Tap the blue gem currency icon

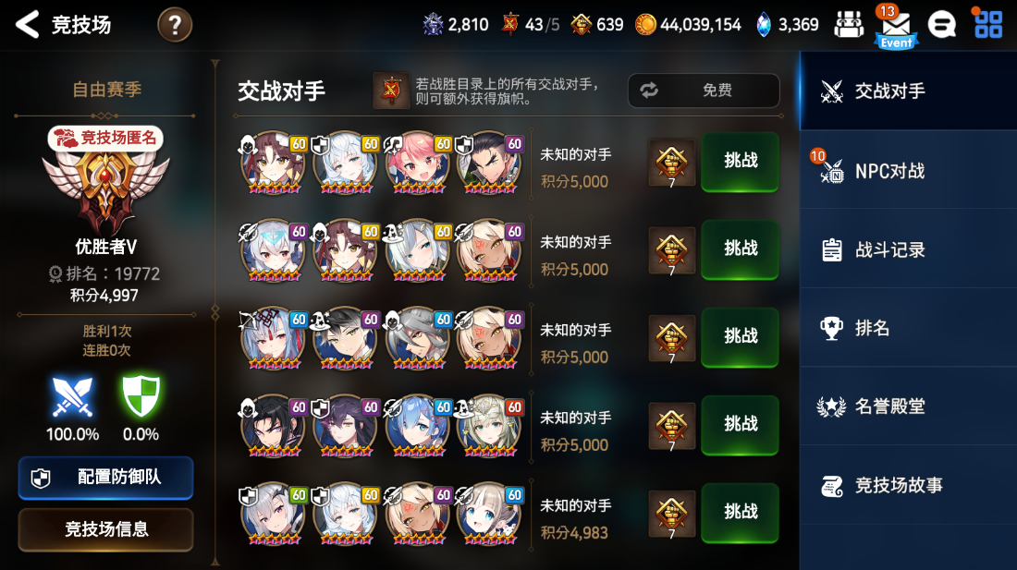764,25
